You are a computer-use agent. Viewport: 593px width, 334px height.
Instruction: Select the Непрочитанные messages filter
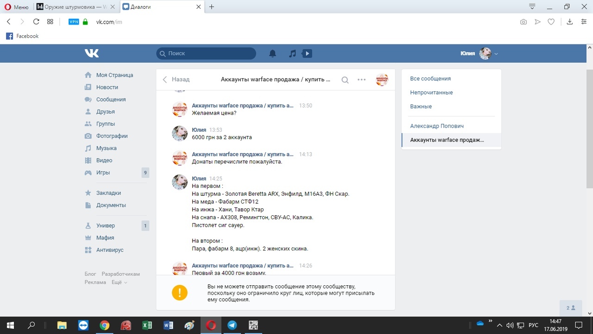[x=431, y=92]
